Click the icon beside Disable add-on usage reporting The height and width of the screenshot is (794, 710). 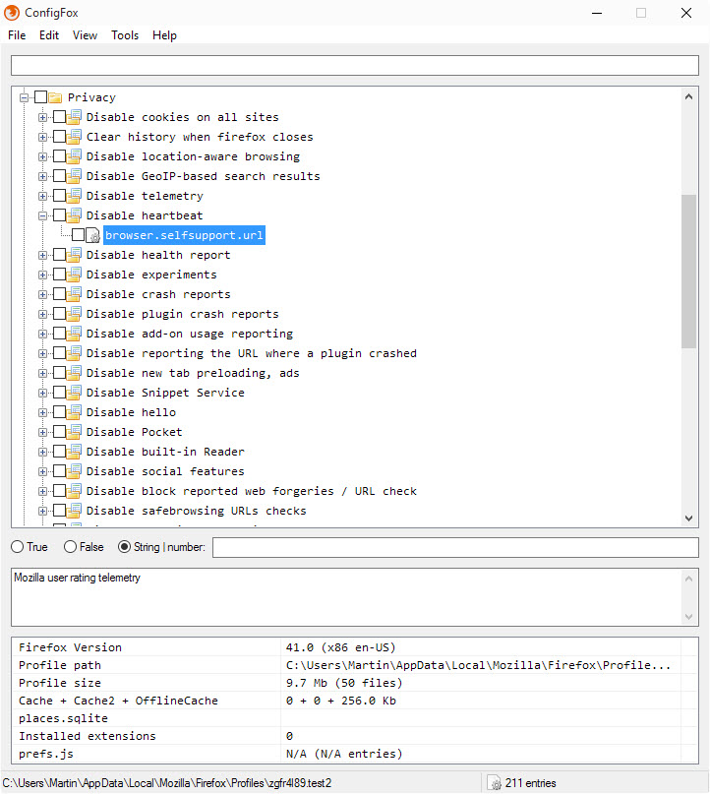[74, 334]
